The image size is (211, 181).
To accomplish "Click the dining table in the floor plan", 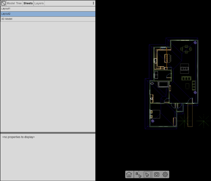I will (x=186, y=49).
